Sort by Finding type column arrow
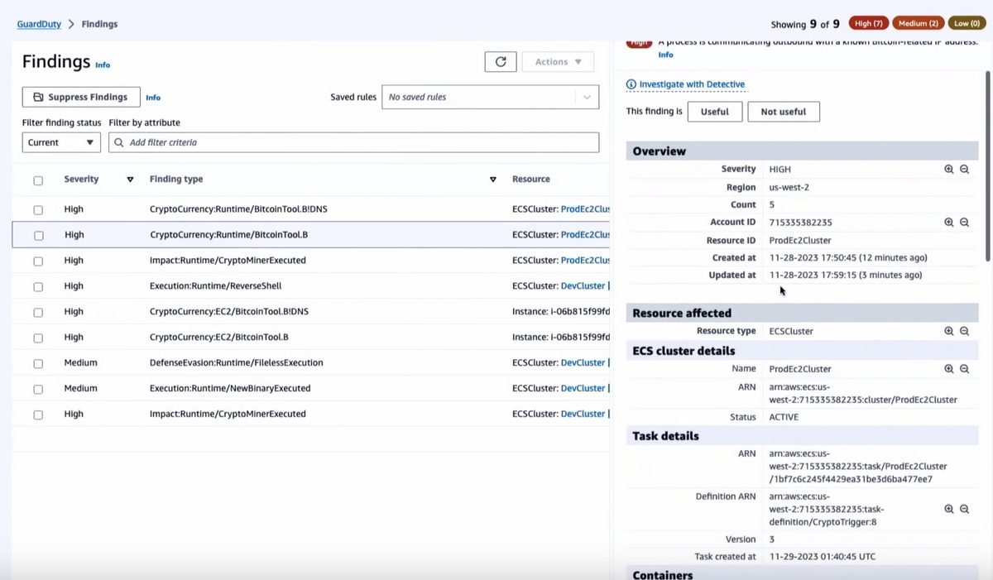 [493, 180]
